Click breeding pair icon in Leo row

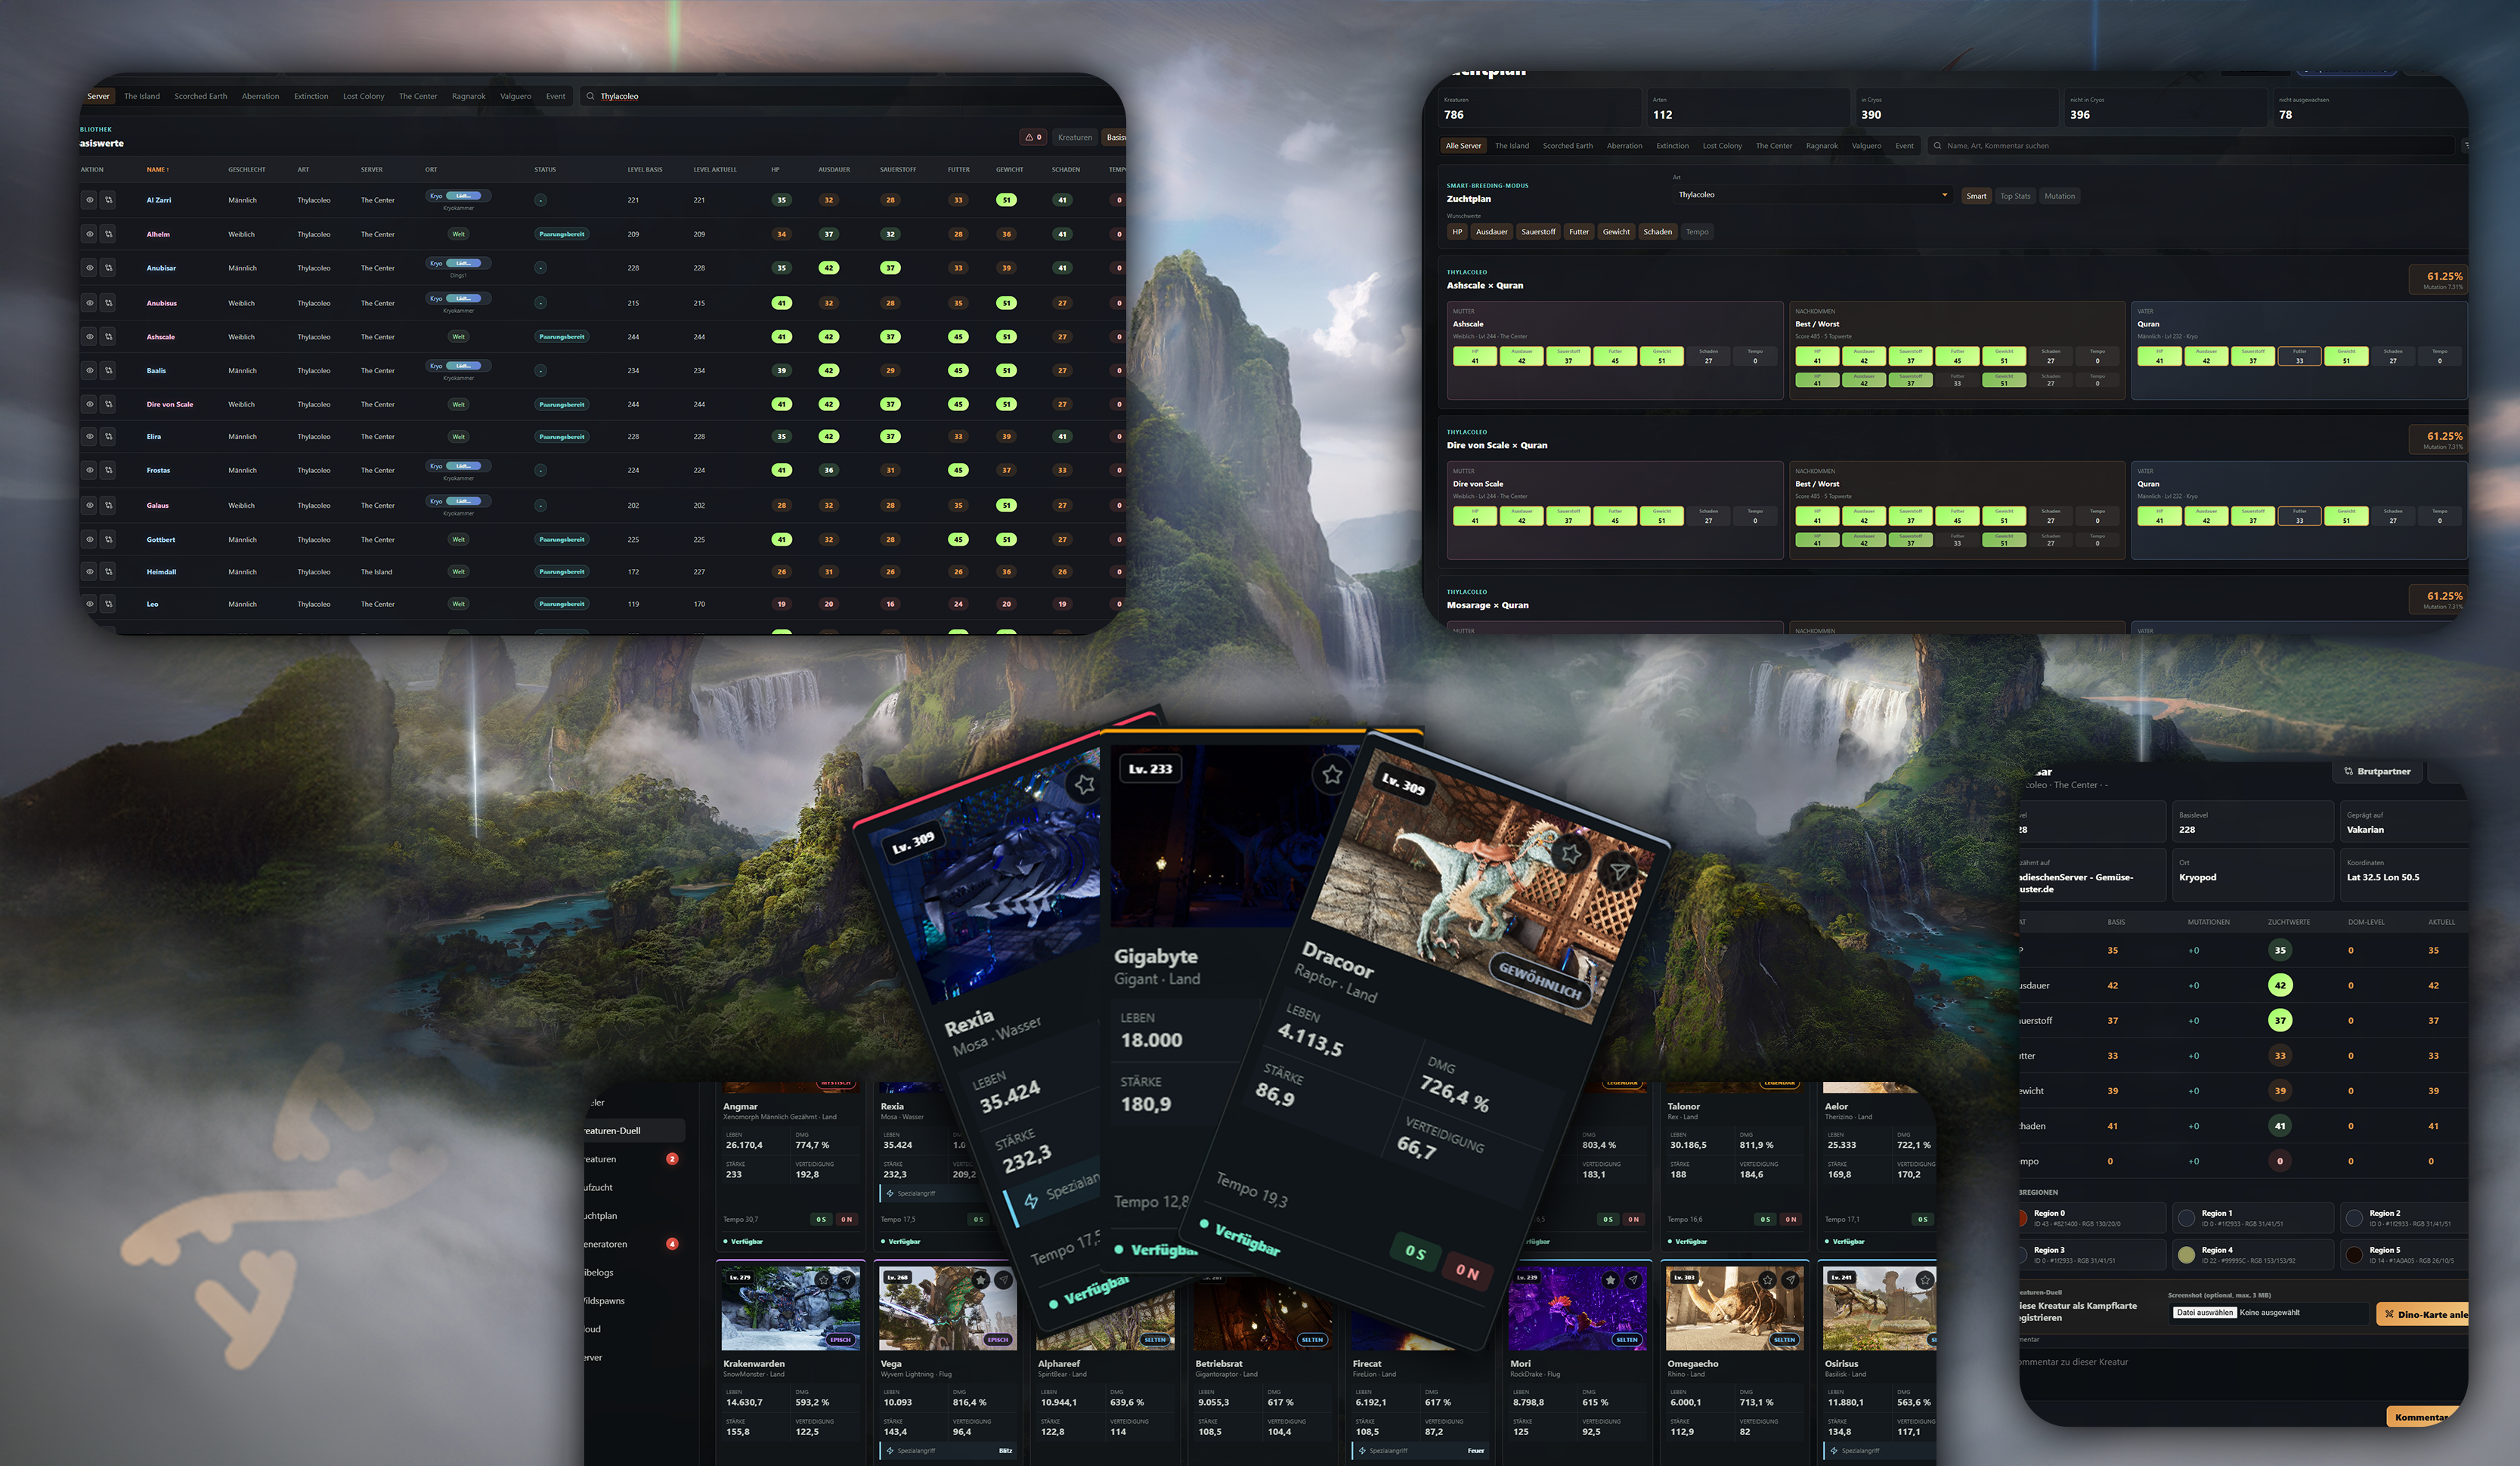coord(108,604)
